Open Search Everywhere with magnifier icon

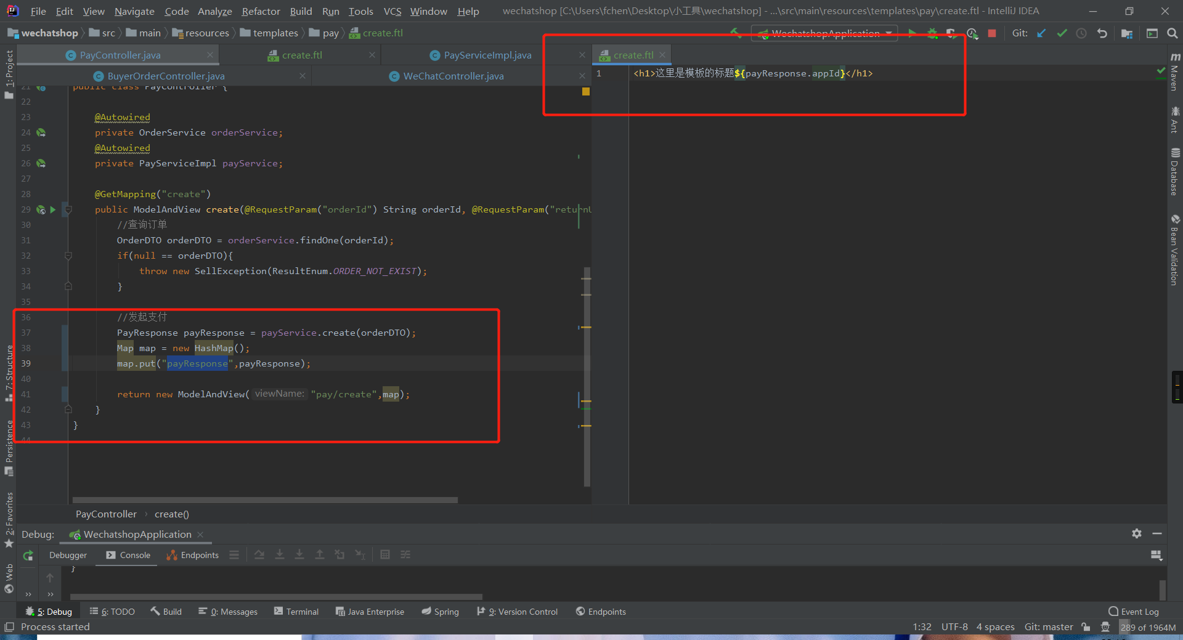[1173, 33]
